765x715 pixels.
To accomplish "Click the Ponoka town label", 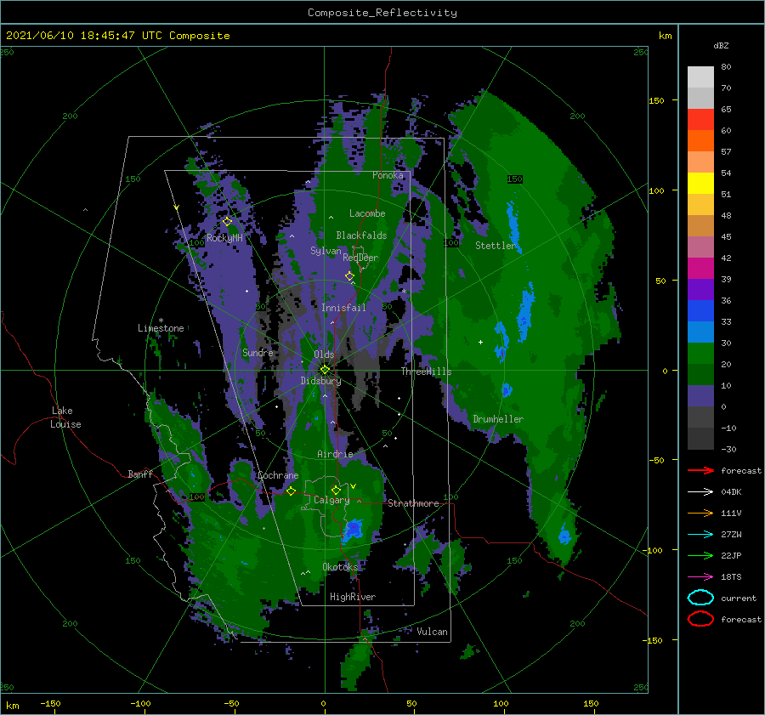I will pos(388,175).
